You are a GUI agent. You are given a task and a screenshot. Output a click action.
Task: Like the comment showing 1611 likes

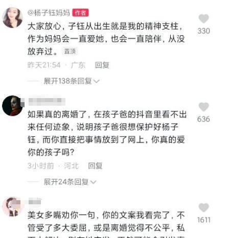click(204, 207)
